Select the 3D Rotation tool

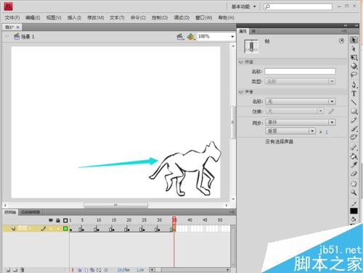[x=354, y=66]
